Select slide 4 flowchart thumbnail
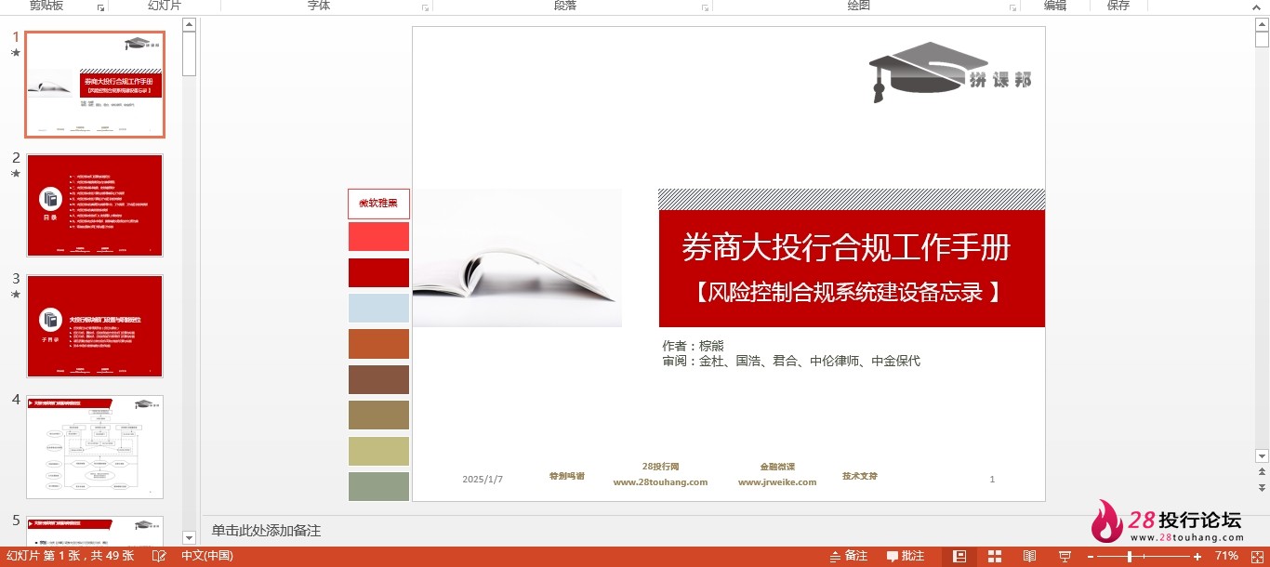 (95, 447)
